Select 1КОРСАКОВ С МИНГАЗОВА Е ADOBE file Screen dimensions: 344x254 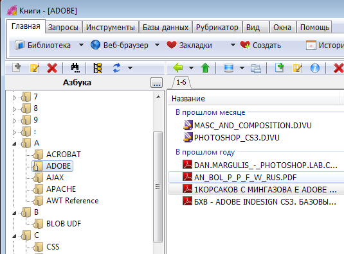click(x=266, y=189)
